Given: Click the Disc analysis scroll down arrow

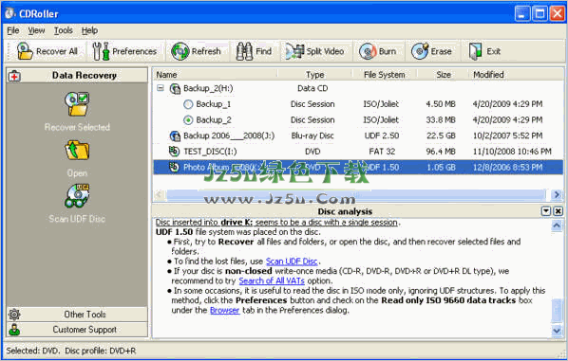Looking at the screenshot, I should pos(557,331).
